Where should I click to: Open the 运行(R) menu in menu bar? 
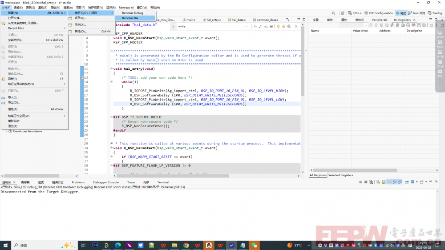click(111, 8)
